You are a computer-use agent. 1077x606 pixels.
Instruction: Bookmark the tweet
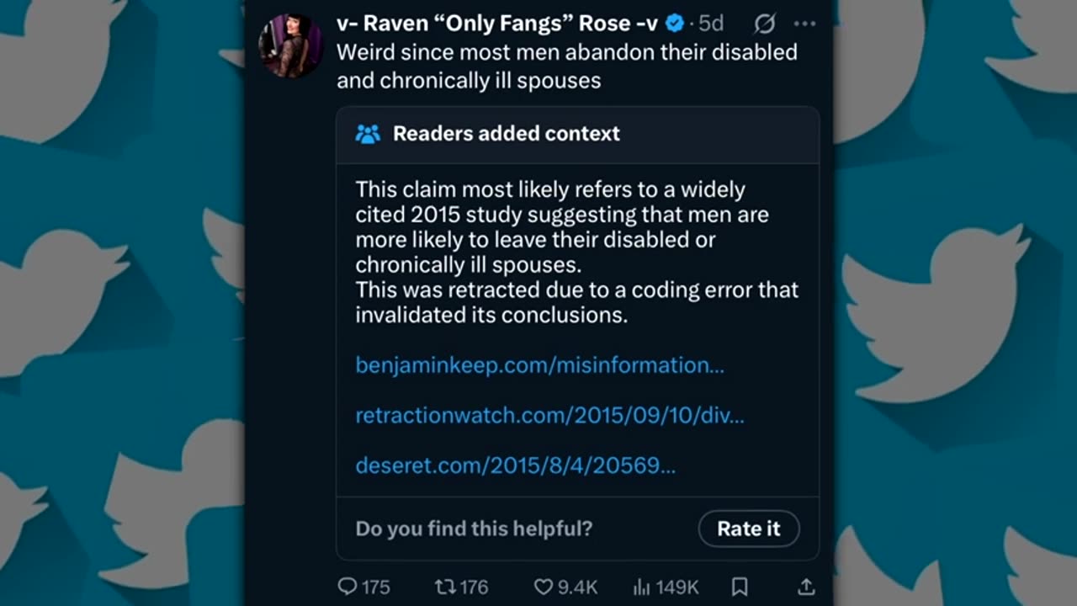(x=740, y=587)
